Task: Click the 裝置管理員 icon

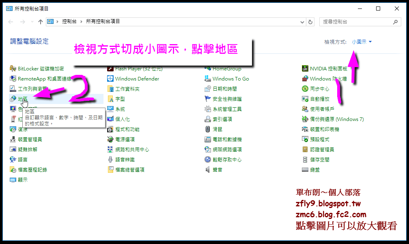Action: (13, 140)
